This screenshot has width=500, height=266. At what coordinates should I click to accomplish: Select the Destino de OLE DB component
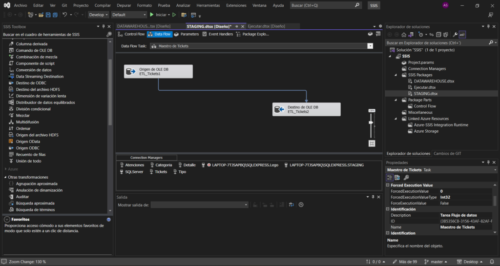click(306, 109)
